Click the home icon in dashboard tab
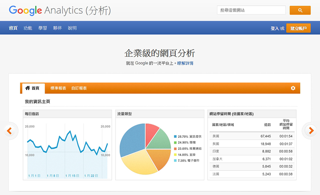 point(27,88)
